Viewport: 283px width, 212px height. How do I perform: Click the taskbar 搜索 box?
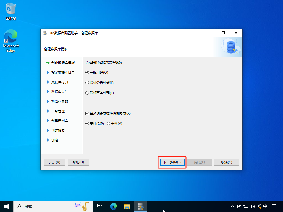tap(53, 206)
